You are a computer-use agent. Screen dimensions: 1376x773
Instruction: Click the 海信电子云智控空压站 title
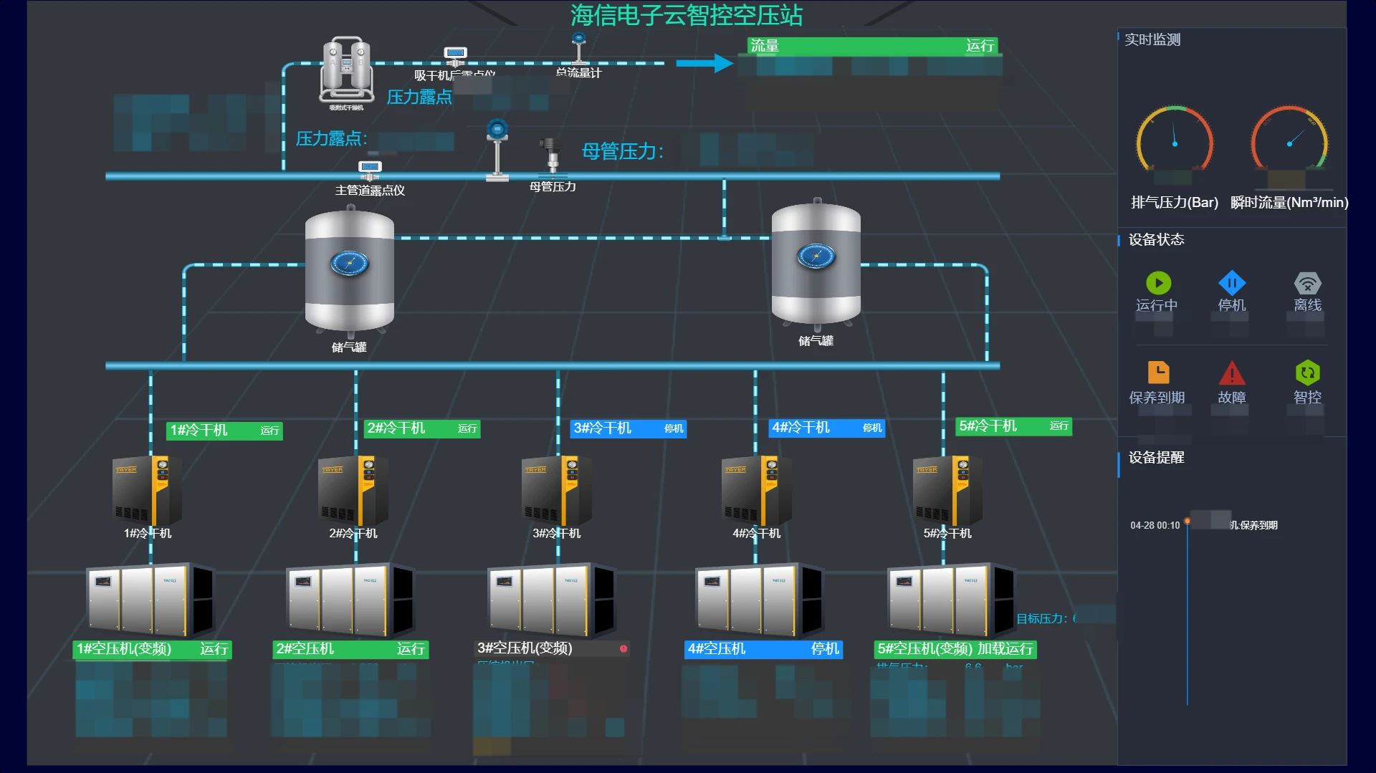(x=687, y=15)
